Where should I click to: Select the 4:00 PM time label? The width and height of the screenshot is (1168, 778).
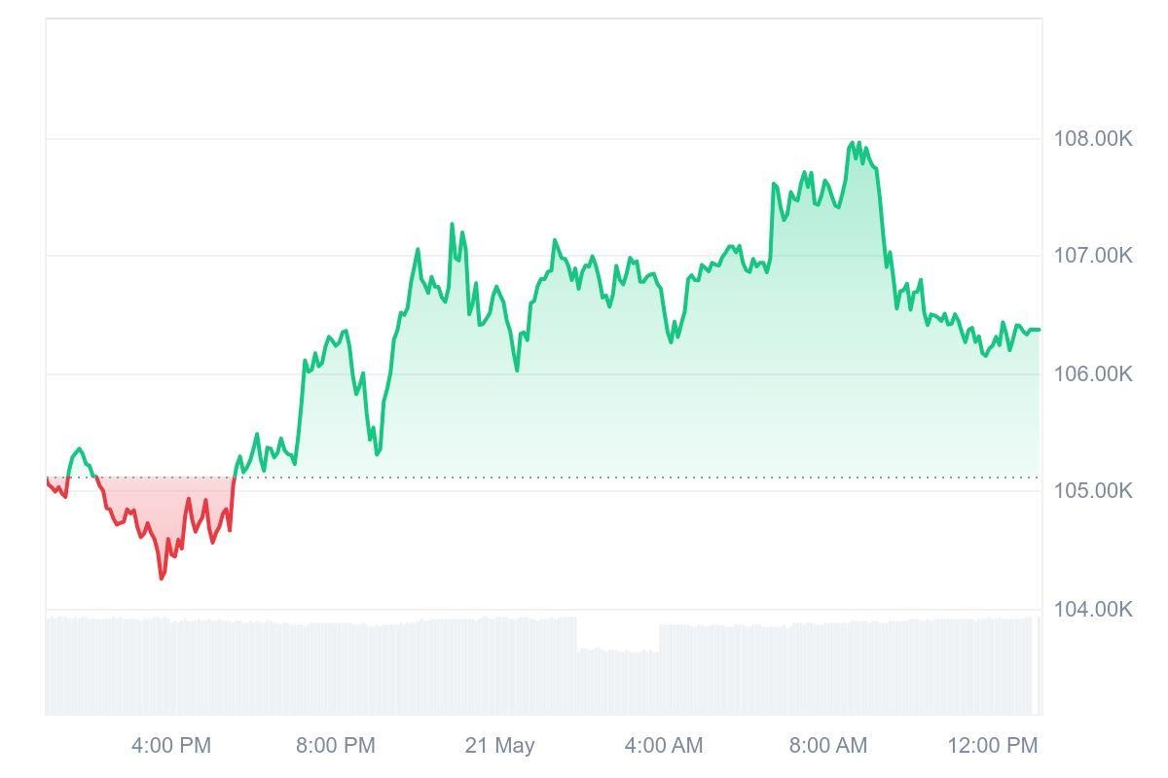click(171, 746)
